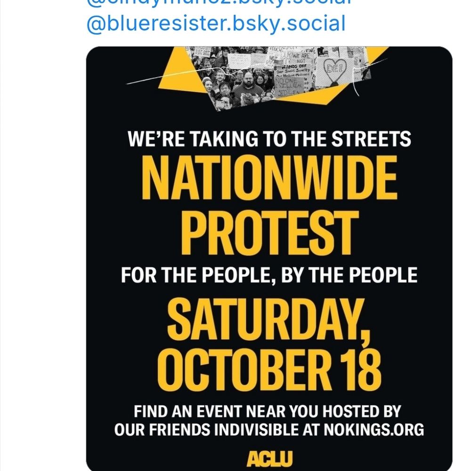Open the @blueresister.bsky.social mention link
The height and width of the screenshot is (471, 471).
(216, 24)
